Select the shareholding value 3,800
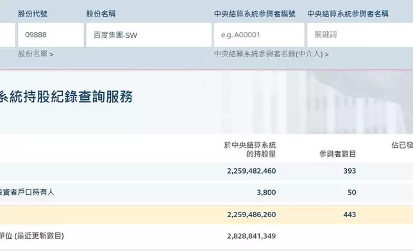Viewport: 413px width, 251px height. click(x=266, y=193)
